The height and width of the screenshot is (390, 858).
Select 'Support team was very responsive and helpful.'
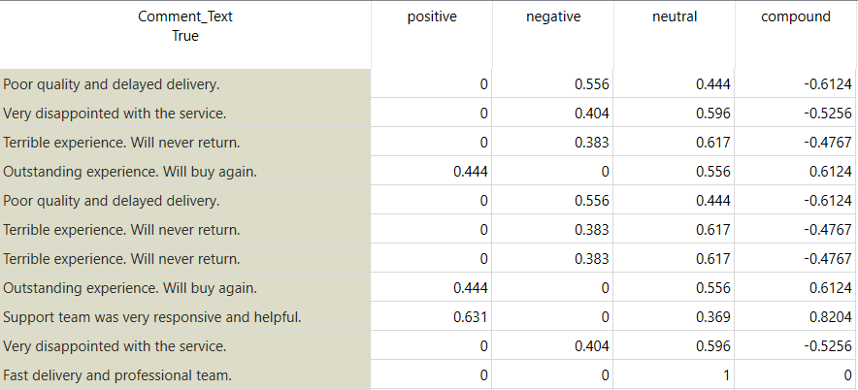coord(152,317)
